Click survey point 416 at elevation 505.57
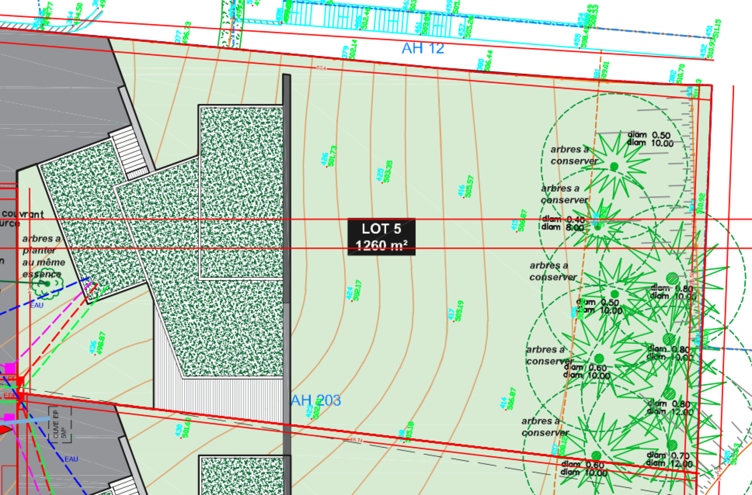The height and width of the screenshot is (495, 752). tap(465, 187)
